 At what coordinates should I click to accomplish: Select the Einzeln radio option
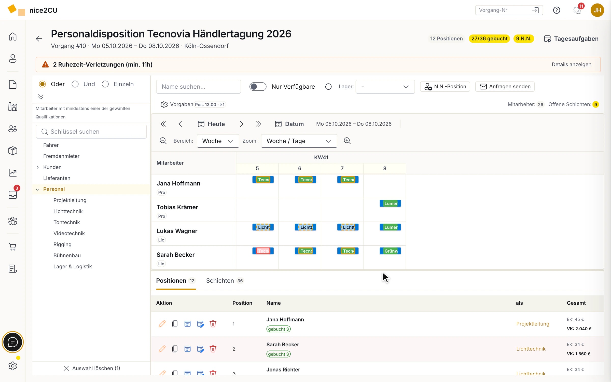tap(105, 84)
